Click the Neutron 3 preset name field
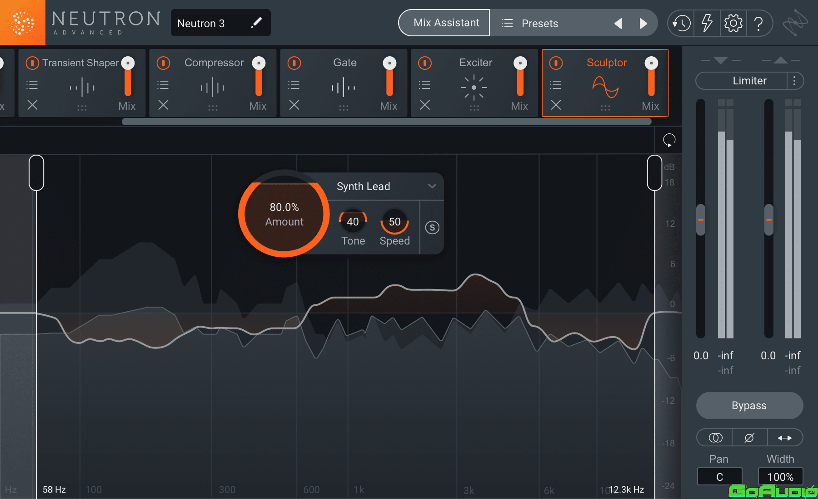The height and width of the screenshot is (499, 818). pos(220,23)
